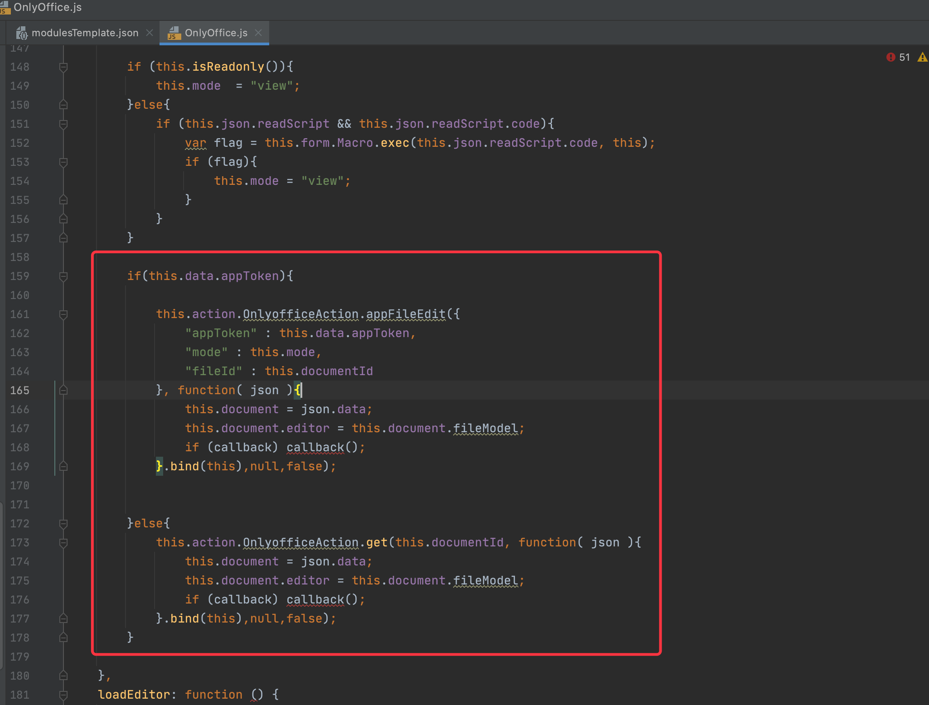Click the OnlyOffice.js breadcrumb title at the top
The width and height of the screenshot is (929, 705).
48,7
